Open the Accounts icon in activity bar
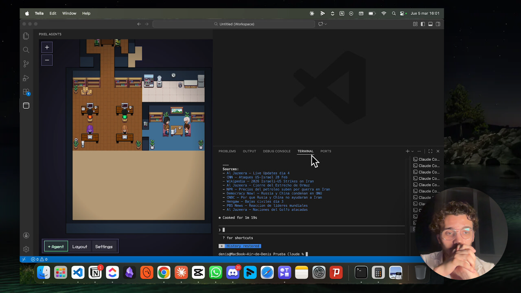521x293 pixels. click(x=26, y=235)
